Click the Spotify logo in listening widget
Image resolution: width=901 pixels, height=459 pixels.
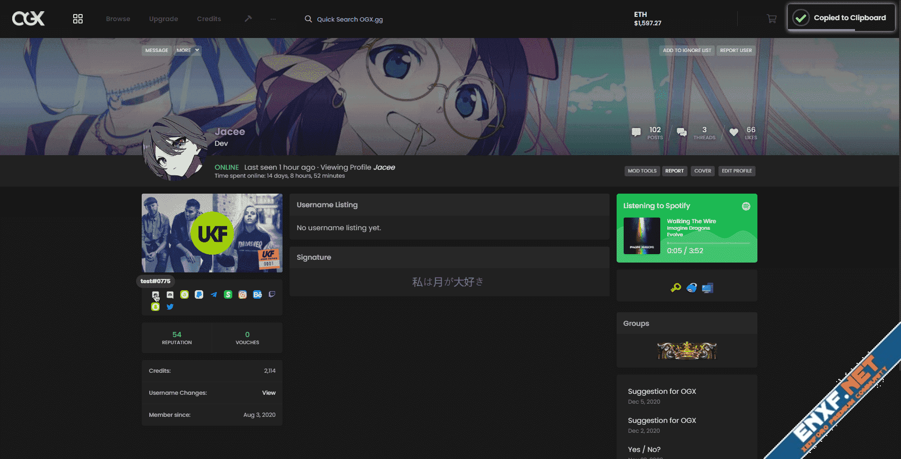[x=746, y=206]
